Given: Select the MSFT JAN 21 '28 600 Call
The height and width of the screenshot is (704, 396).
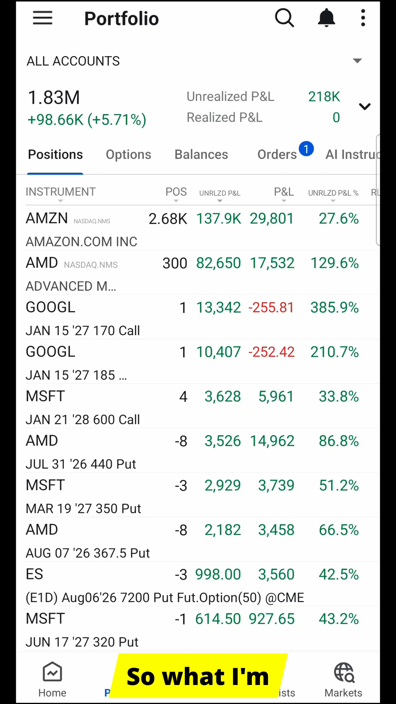Looking at the screenshot, I should 198,406.
